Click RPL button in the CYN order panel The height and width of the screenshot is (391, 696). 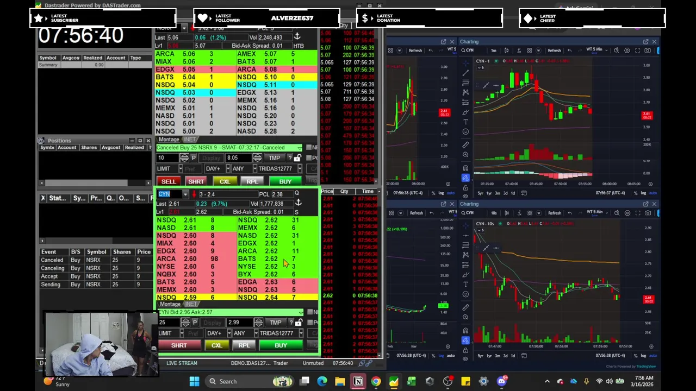[x=244, y=345]
